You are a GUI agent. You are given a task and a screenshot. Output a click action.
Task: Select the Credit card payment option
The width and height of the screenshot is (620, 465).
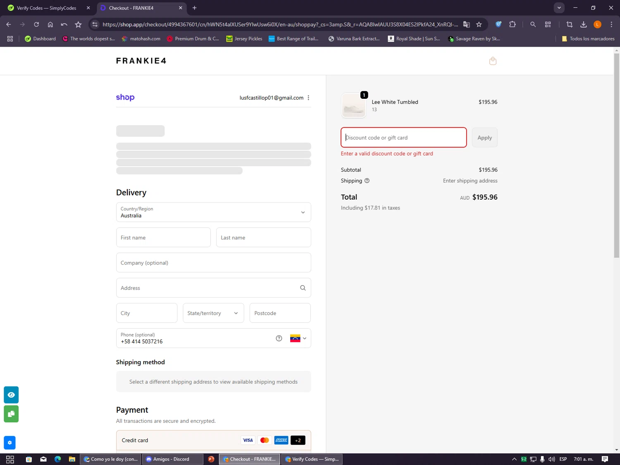pos(213,440)
